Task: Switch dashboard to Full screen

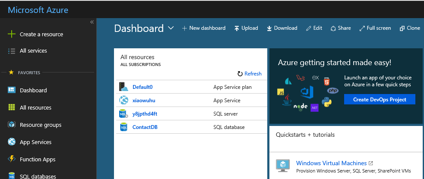Action: pyautogui.click(x=375, y=28)
